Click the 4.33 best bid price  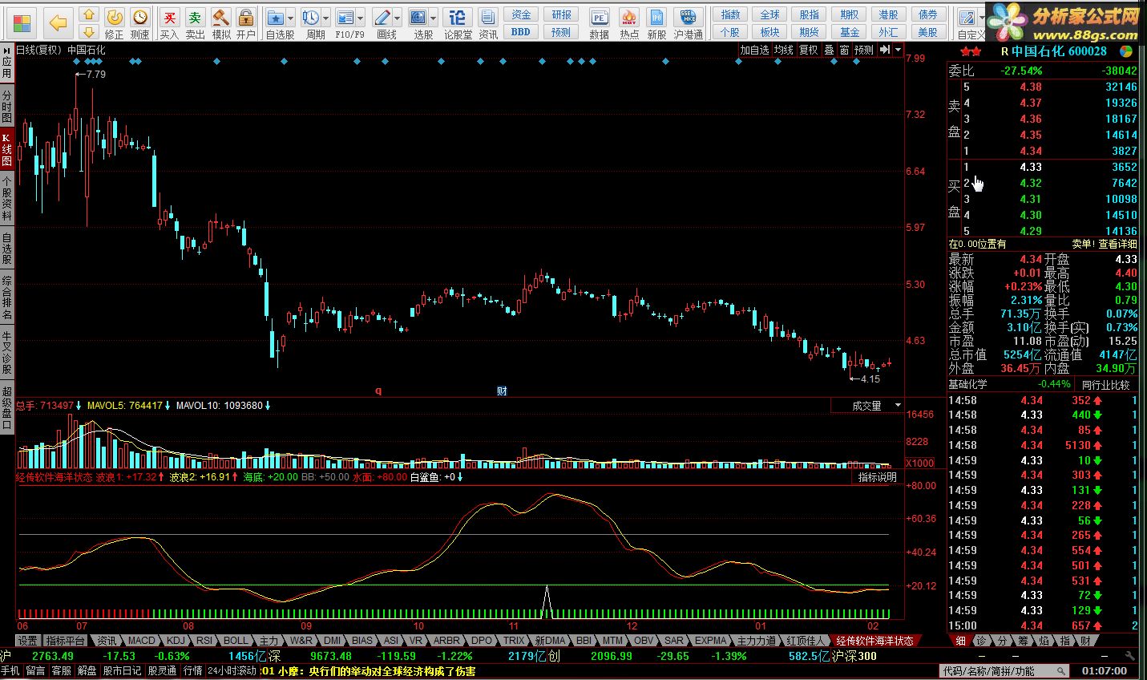(1031, 167)
